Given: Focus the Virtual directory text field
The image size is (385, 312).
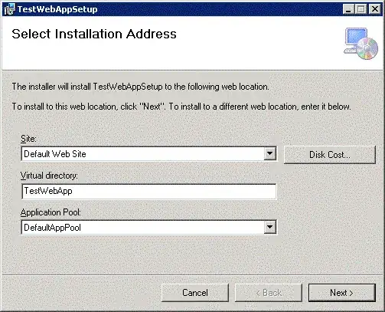Looking at the screenshot, I should (x=148, y=191).
